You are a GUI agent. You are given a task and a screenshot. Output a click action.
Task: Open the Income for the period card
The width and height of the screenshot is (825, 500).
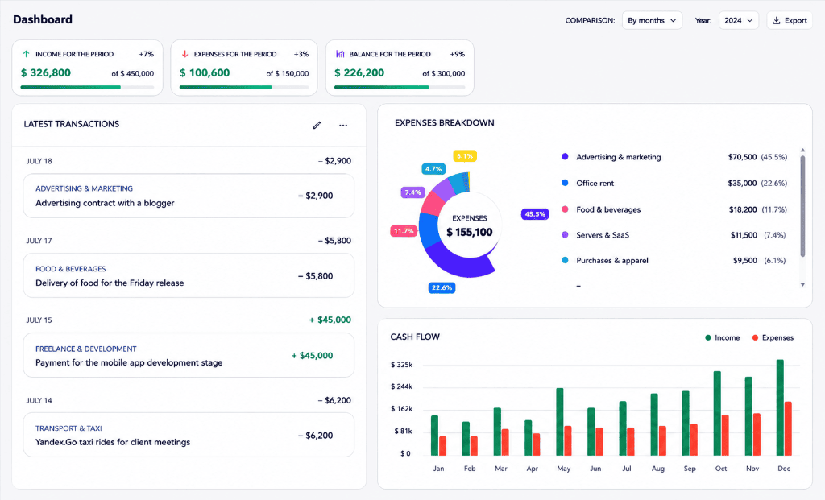pyautogui.click(x=87, y=68)
